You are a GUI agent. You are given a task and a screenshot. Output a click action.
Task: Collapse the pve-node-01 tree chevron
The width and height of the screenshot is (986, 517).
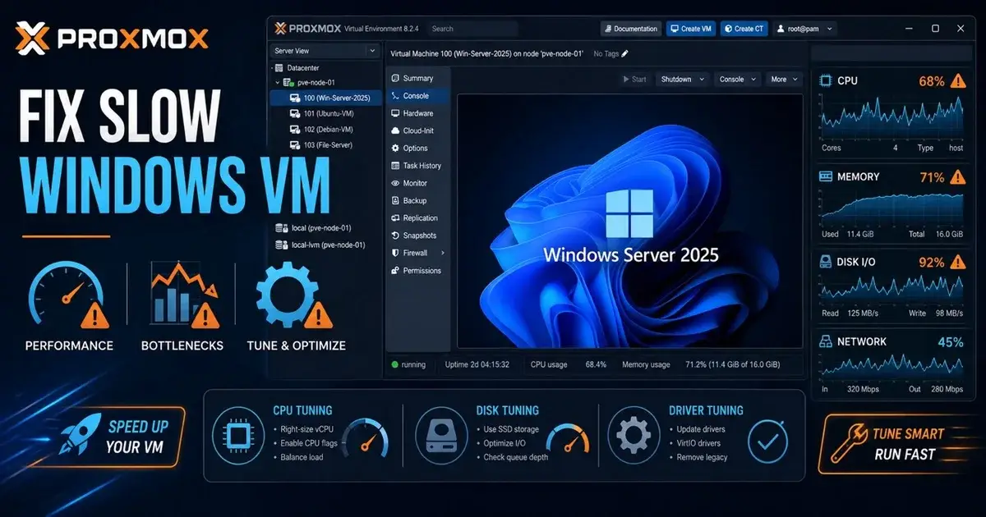278,83
